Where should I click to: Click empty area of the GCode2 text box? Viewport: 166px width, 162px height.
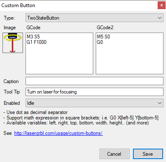[x=130, y=60]
